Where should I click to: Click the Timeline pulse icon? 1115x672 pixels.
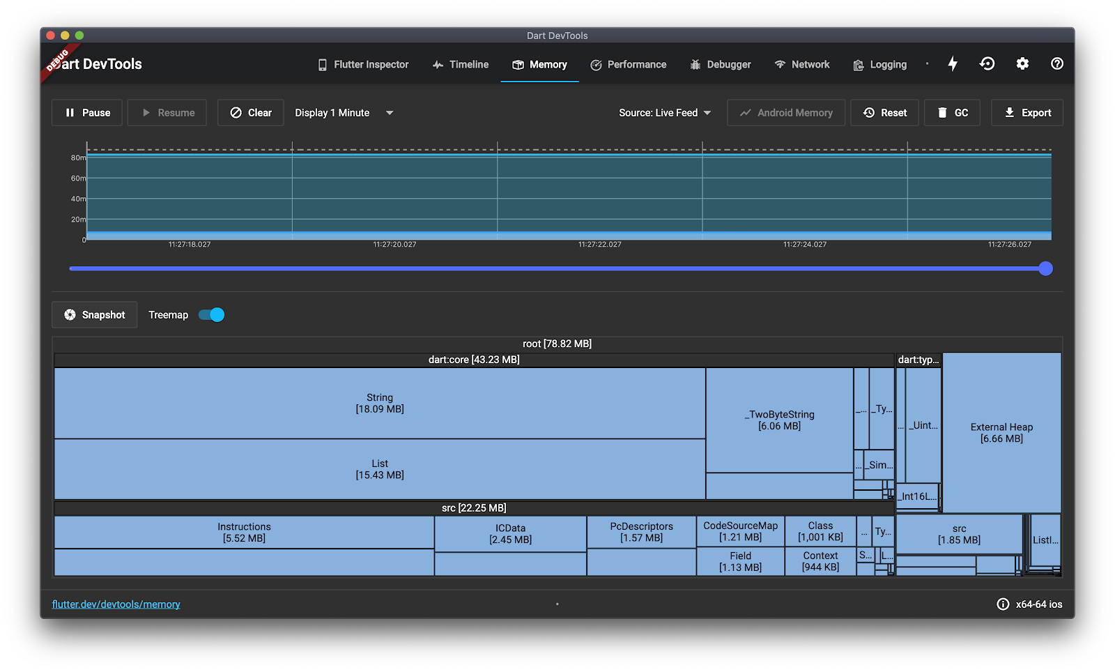pos(438,65)
